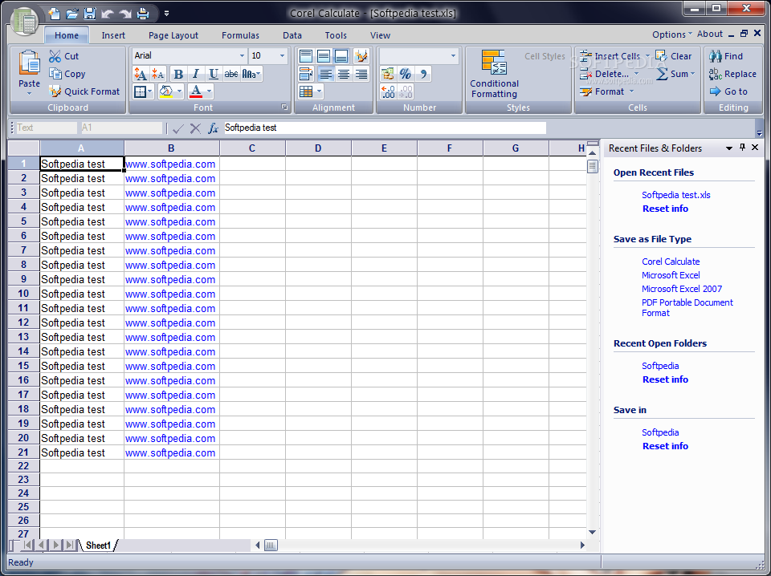Click the Paste clipboard icon
Viewport: 771px width, 576px height.
tap(29, 63)
